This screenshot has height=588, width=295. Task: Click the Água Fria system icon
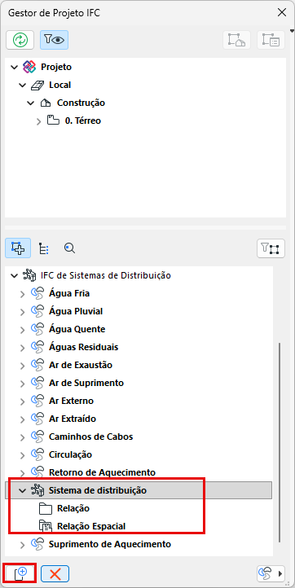coord(38,293)
